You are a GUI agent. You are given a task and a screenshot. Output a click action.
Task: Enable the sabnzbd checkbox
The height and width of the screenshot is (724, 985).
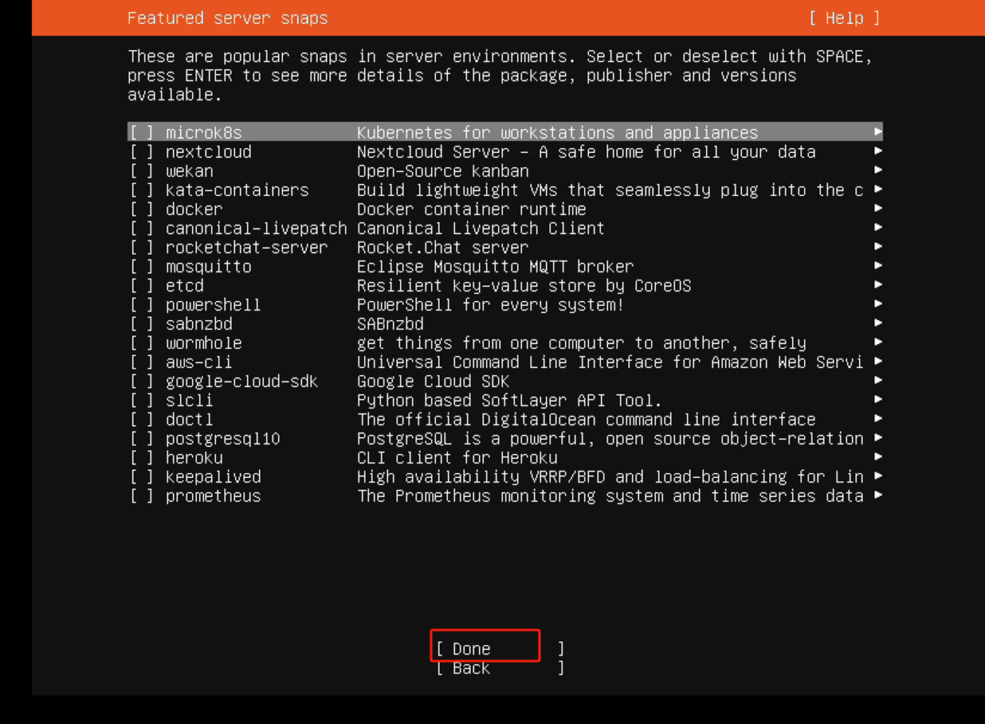tap(142, 324)
